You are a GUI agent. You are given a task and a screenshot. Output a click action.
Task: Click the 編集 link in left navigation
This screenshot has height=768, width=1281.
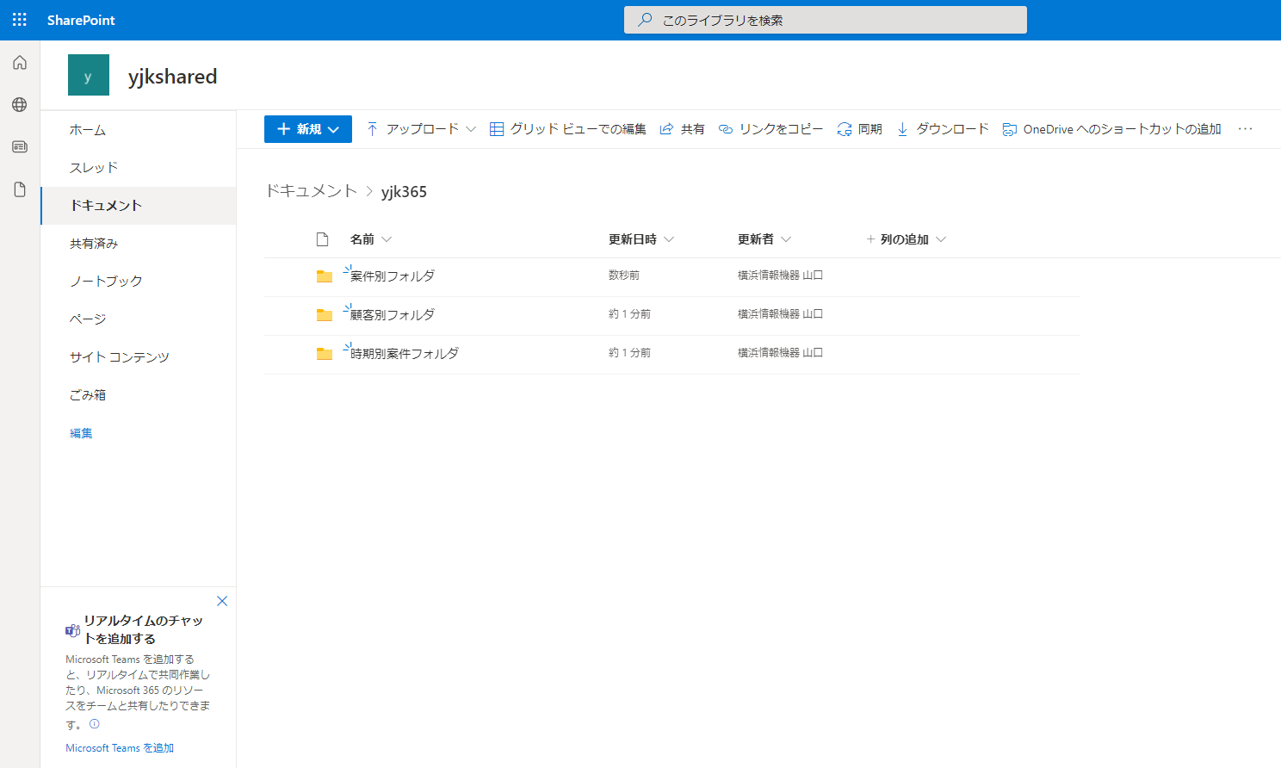81,433
